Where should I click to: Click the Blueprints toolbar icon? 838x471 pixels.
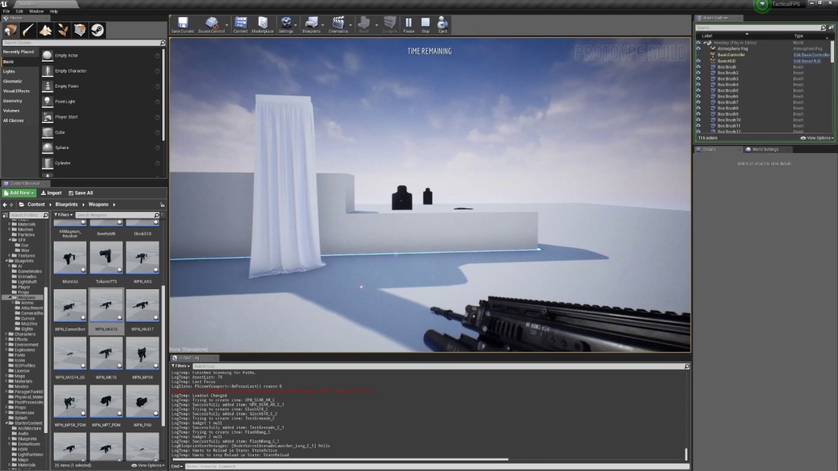click(x=312, y=25)
